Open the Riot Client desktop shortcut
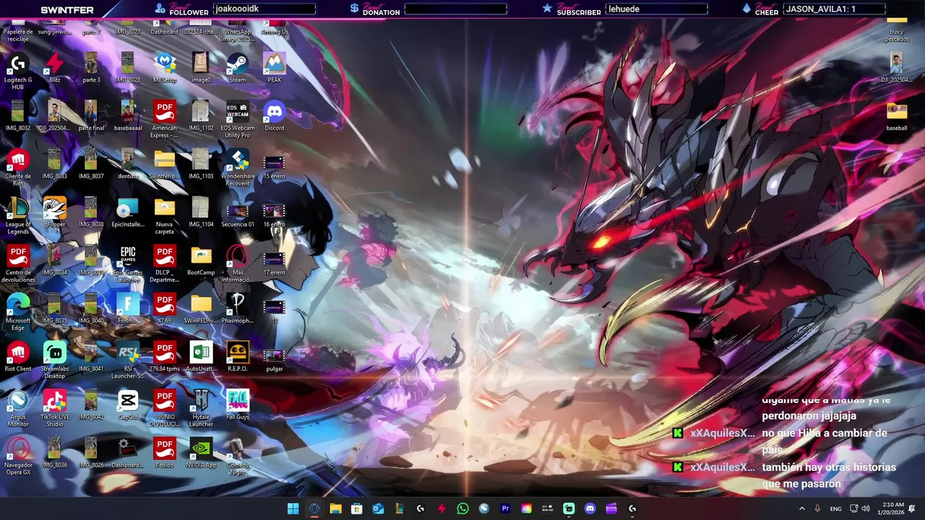The image size is (925, 520). [x=18, y=357]
